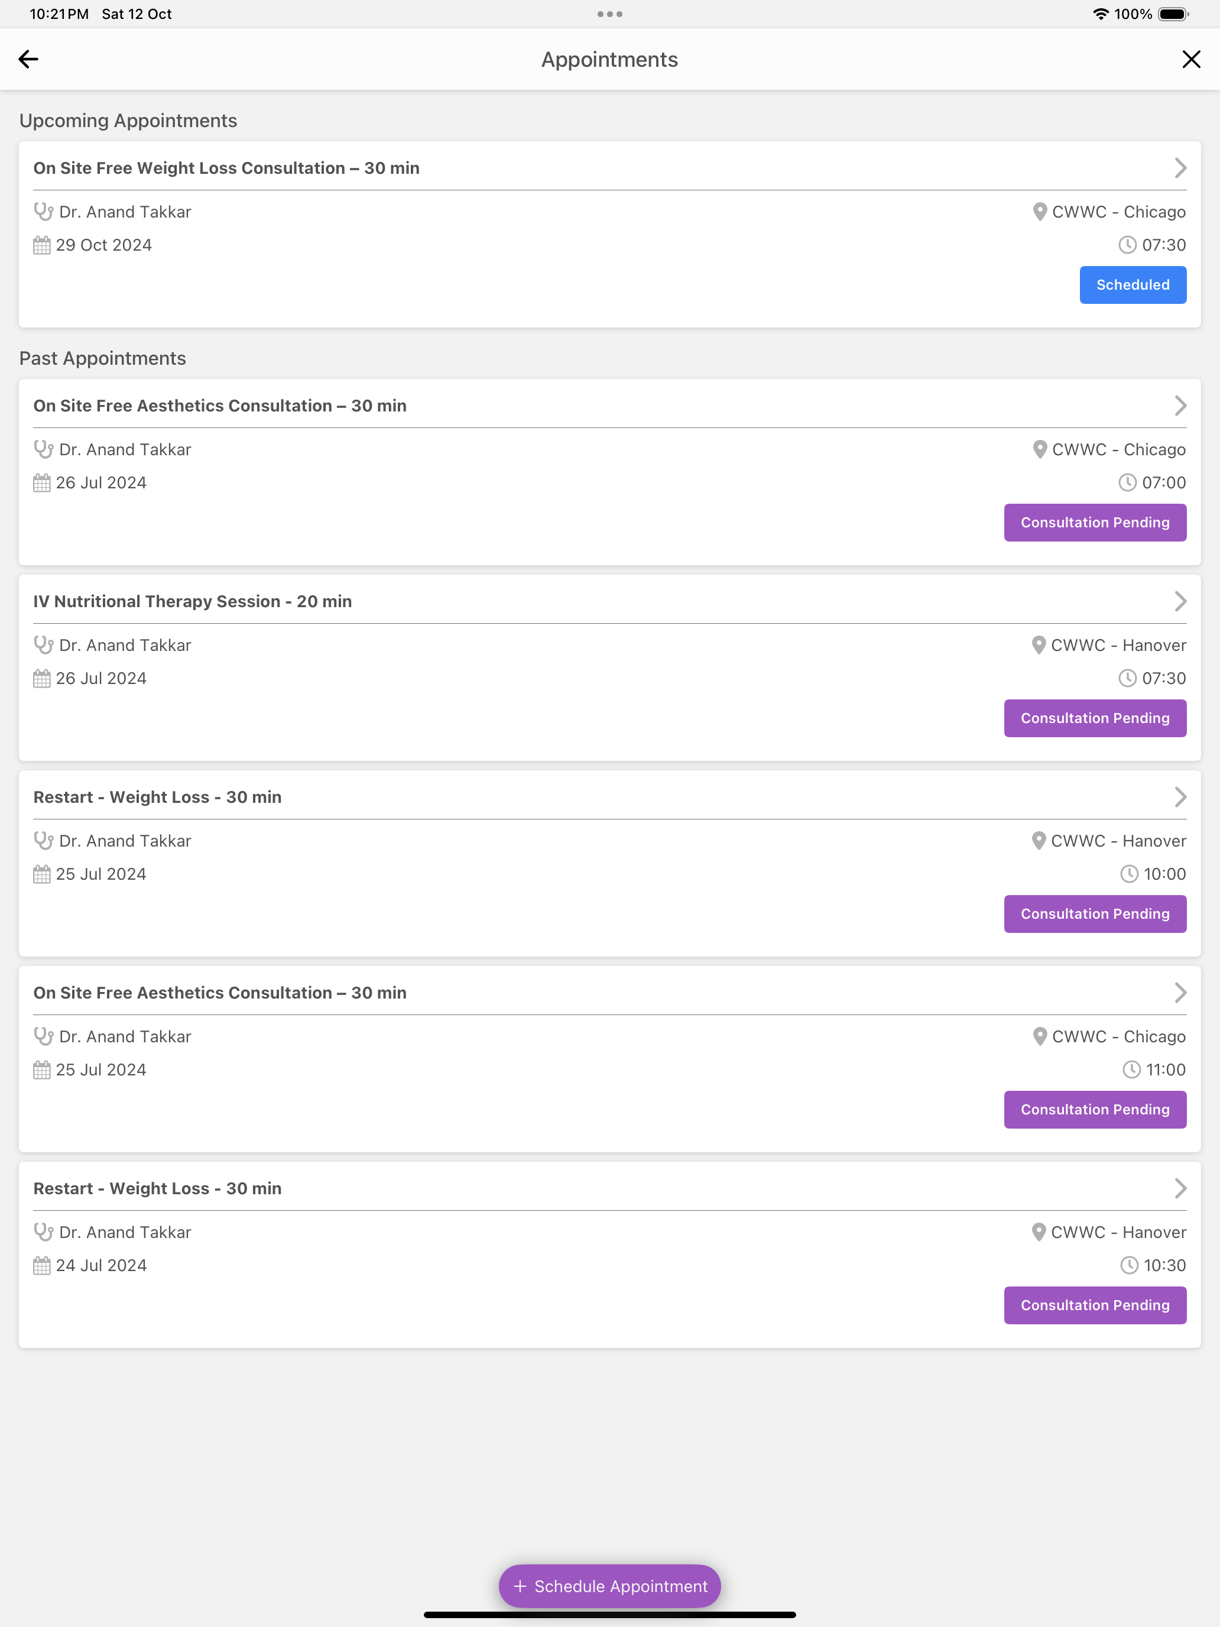
Task: Tap stethoscope icon on Weight Loss Consultation
Action: click(43, 212)
